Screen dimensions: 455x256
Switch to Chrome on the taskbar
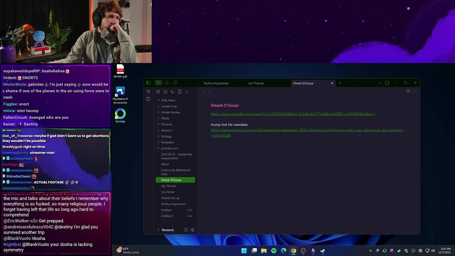point(293,251)
